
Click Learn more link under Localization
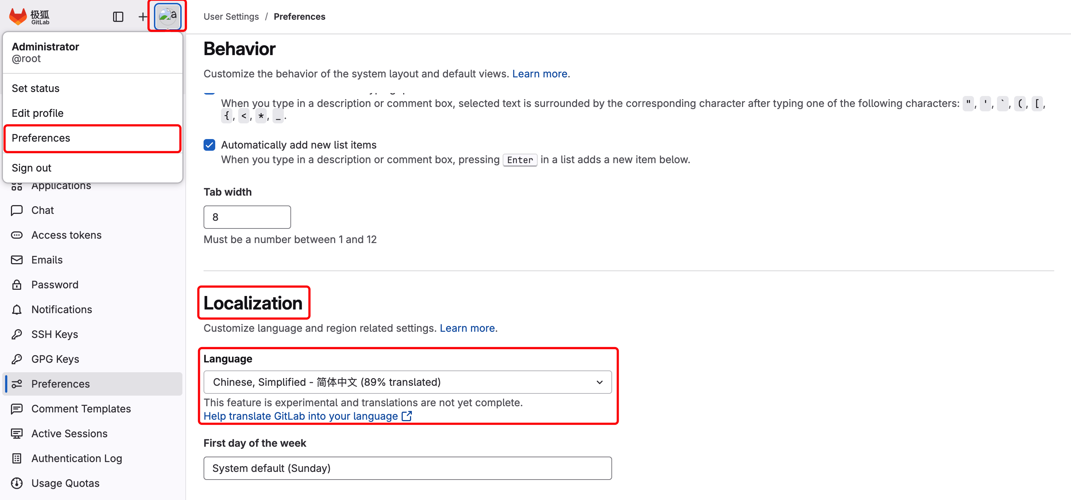pos(467,328)
